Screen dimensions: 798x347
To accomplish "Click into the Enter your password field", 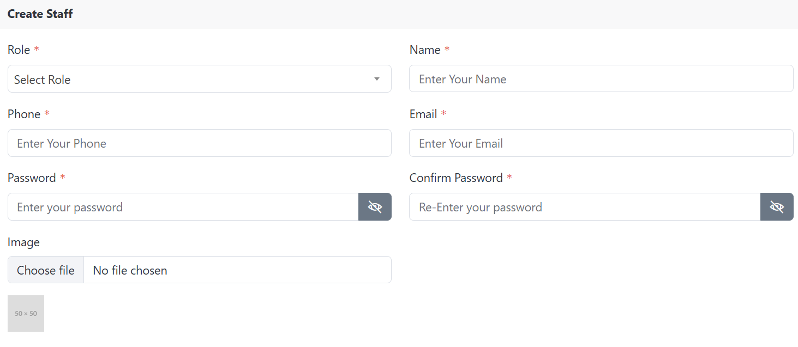I will pos(183,207).
